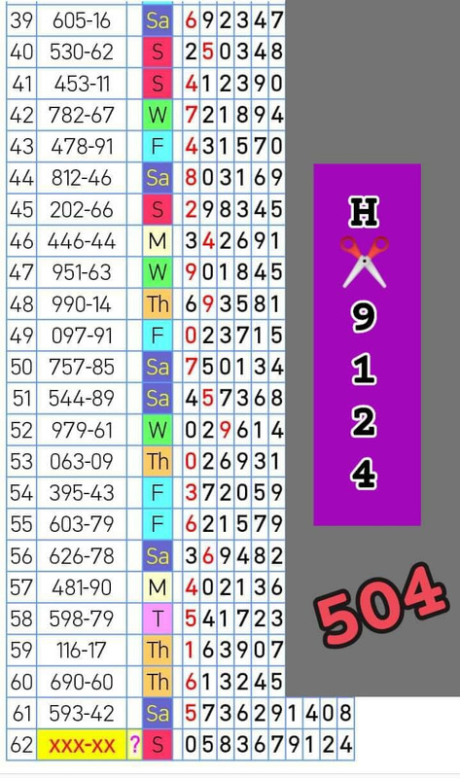
Task: Click the digit 9 in the purple box
Action: (x=365, y=318)
